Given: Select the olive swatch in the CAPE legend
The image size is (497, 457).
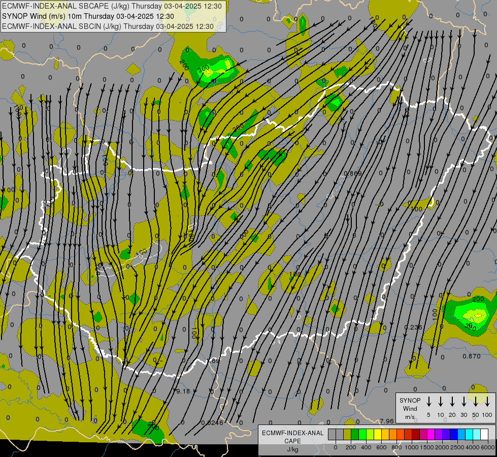Looking at the screenshot, I should tap(347, 434).
